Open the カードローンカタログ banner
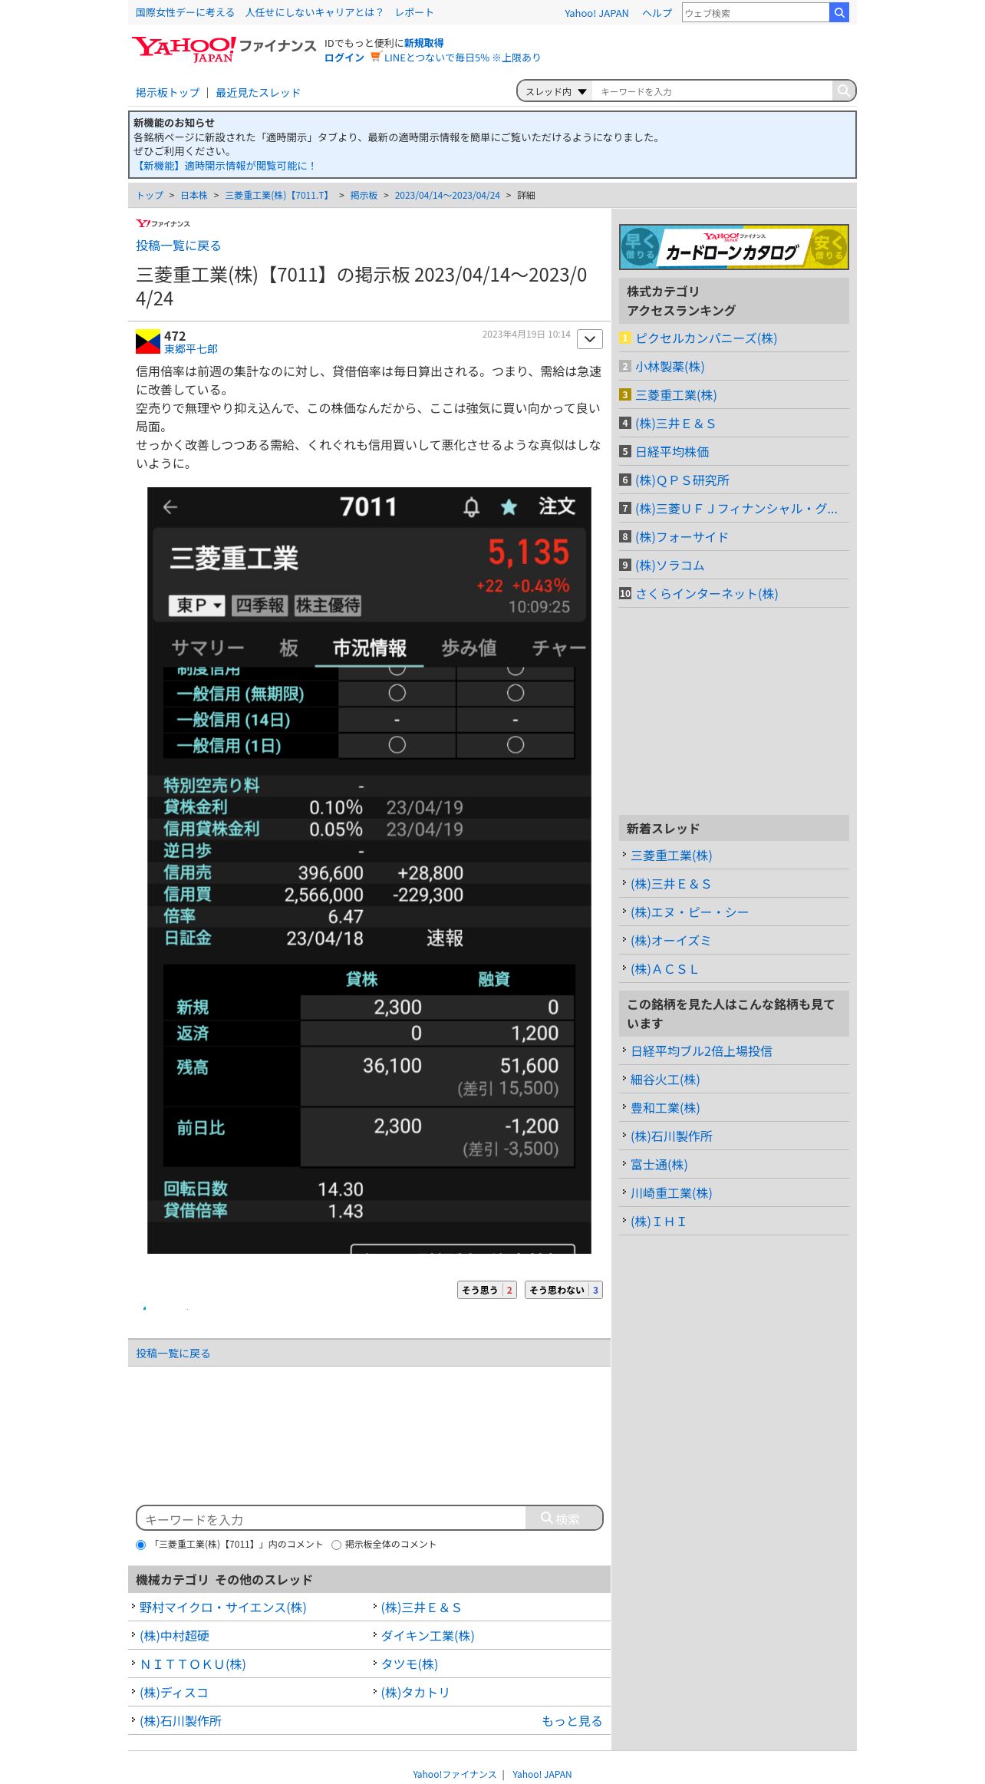The height and width of the screenshot is (1784, 985). tap(734, 247)
